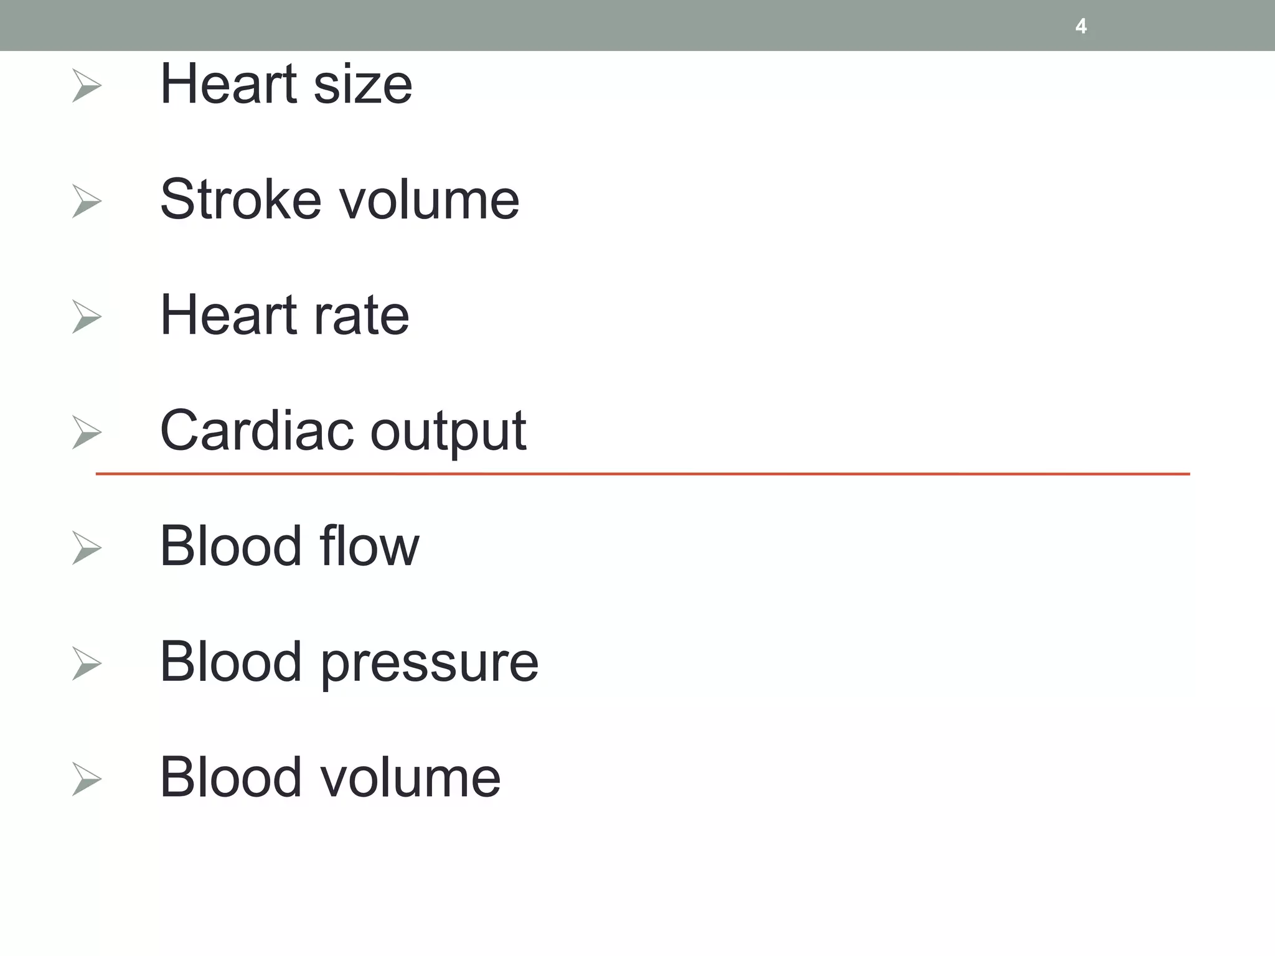Click the arrow bullet beside Blood pressure

click(x=87, y=664)
